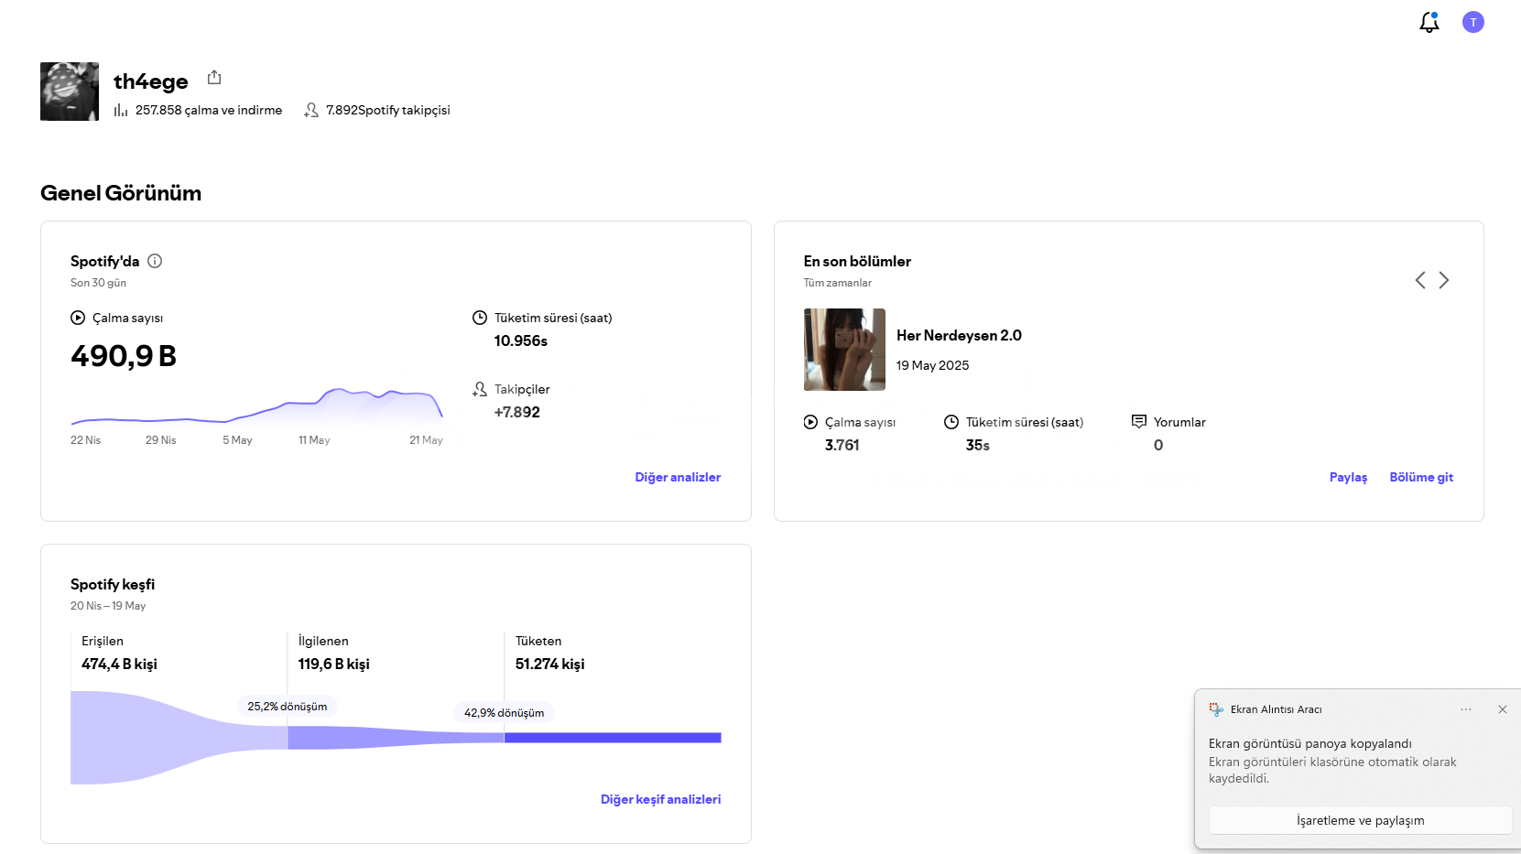Click the Snipping Tool icon in the notification
The image size is (1521, 854).
point(1216,709)
